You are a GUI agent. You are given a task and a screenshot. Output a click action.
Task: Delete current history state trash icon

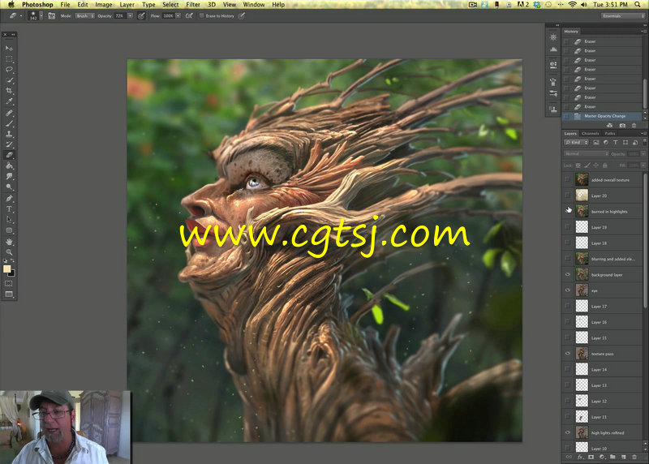pos(634,126)
